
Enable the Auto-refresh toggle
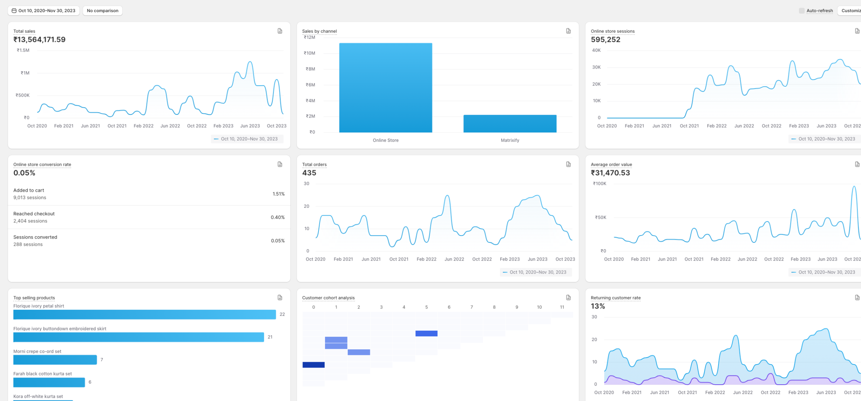point(801,10)
